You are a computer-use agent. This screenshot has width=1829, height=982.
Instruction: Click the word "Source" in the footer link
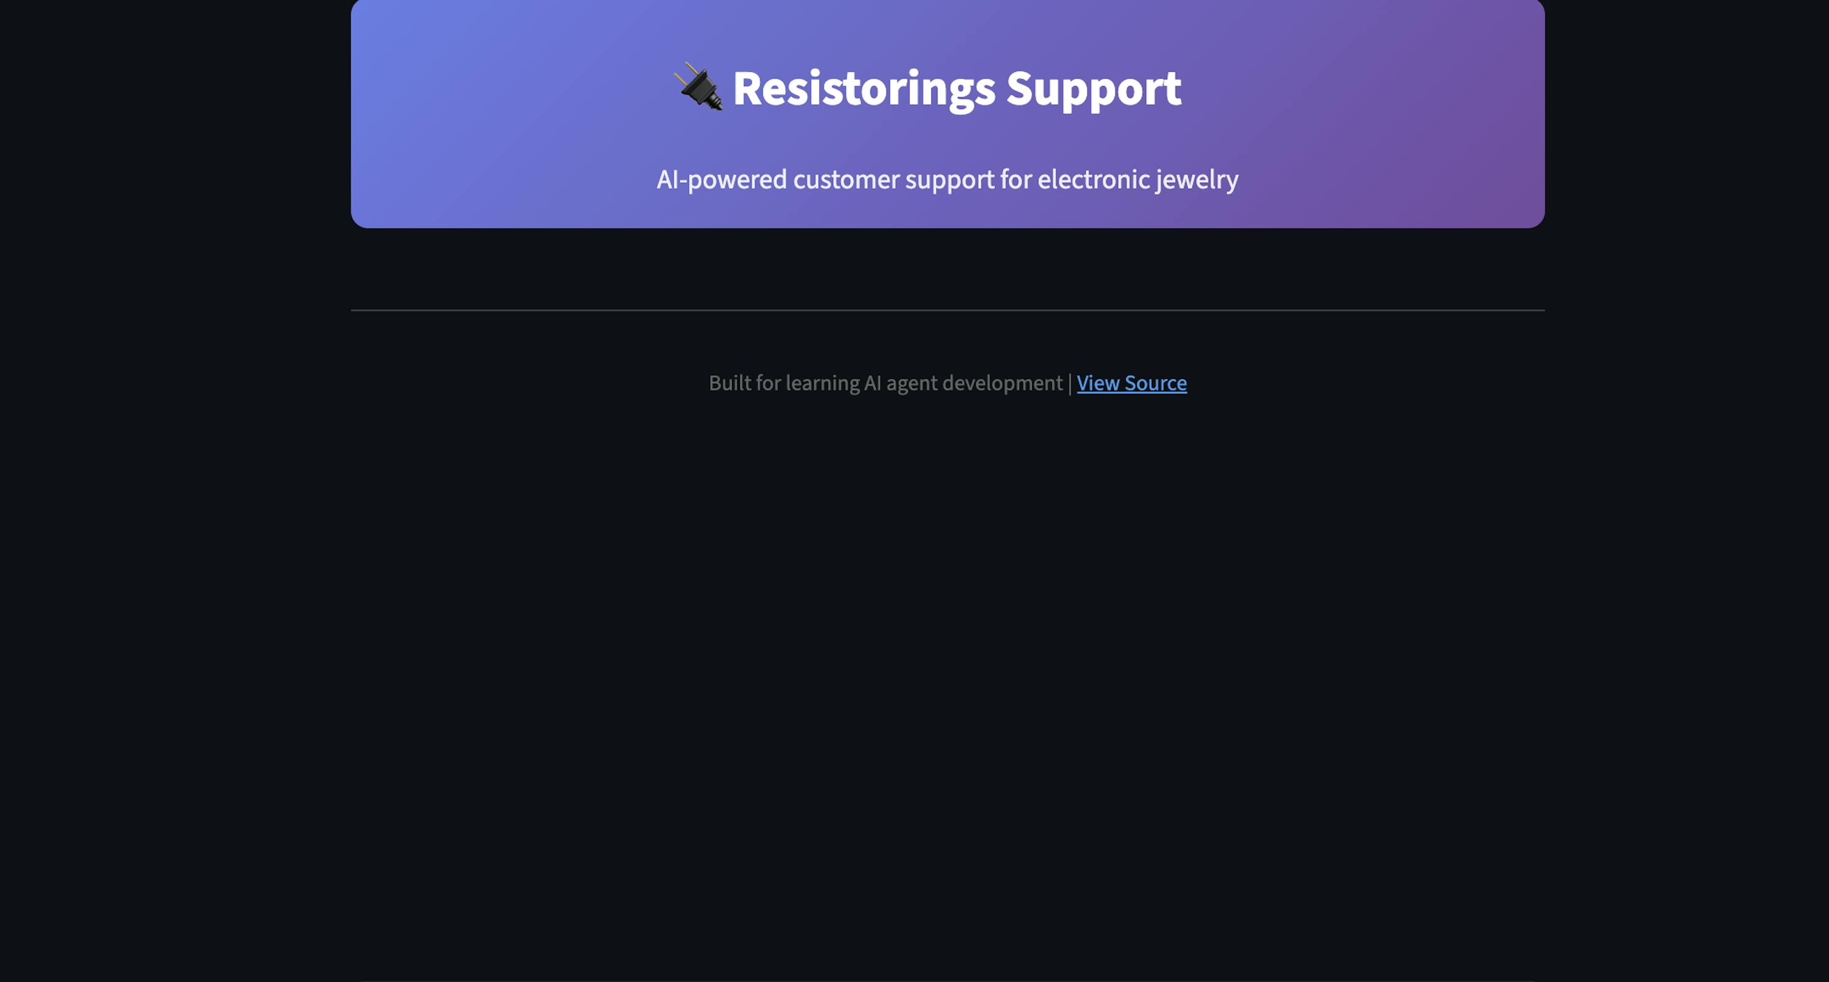point(1155,383)
